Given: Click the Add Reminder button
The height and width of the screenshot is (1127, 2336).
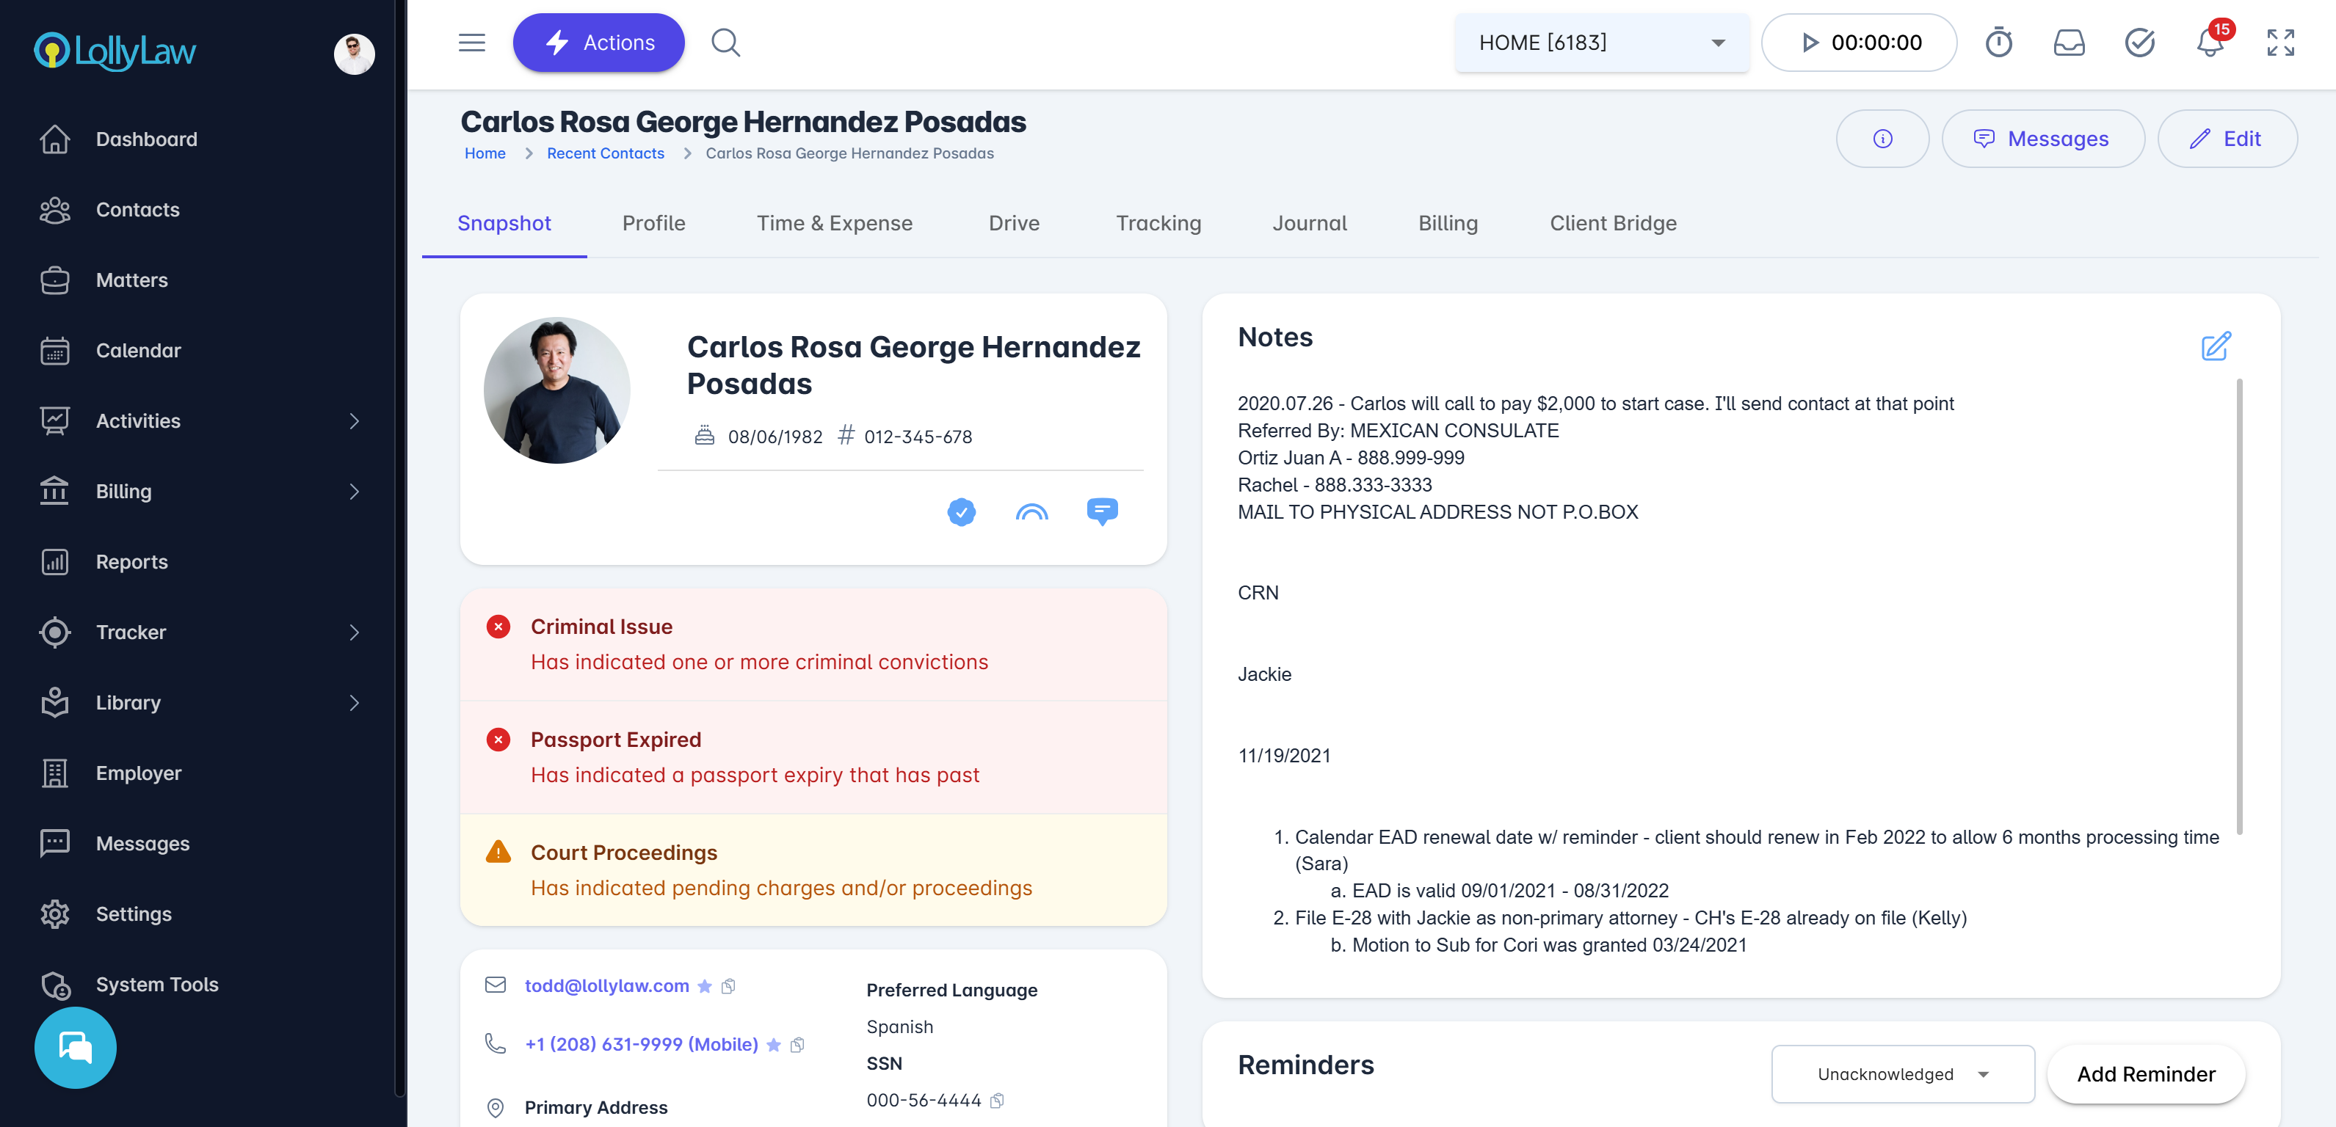Looking at the screenshot, I should (x=2146, y=1074).
